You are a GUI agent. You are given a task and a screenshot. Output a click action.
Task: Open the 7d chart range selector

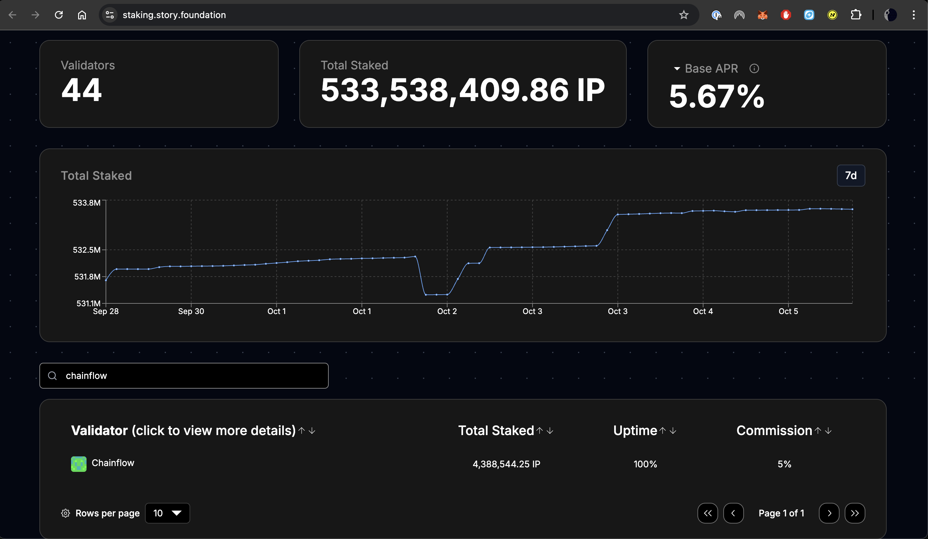coord(850,176)
